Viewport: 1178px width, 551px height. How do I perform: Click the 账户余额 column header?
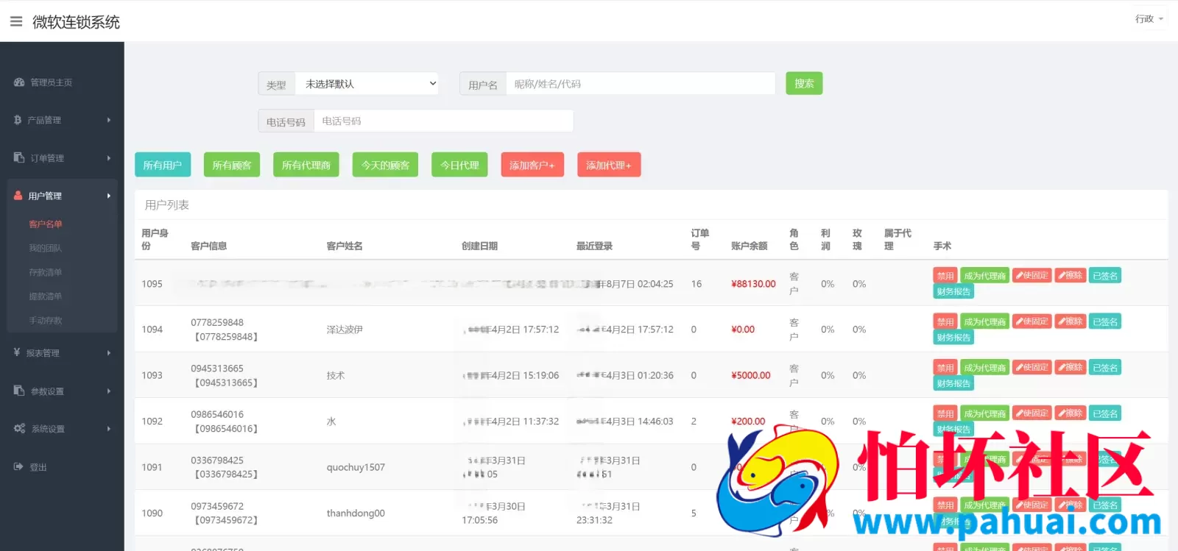[x=749, y=246]
